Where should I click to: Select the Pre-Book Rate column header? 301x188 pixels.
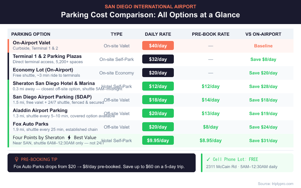point(210,34)
